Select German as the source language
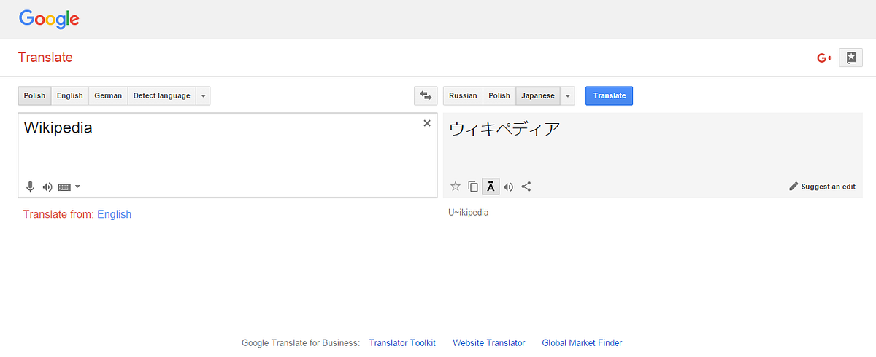Screen dimensions: 876x357 pos(108,95)
